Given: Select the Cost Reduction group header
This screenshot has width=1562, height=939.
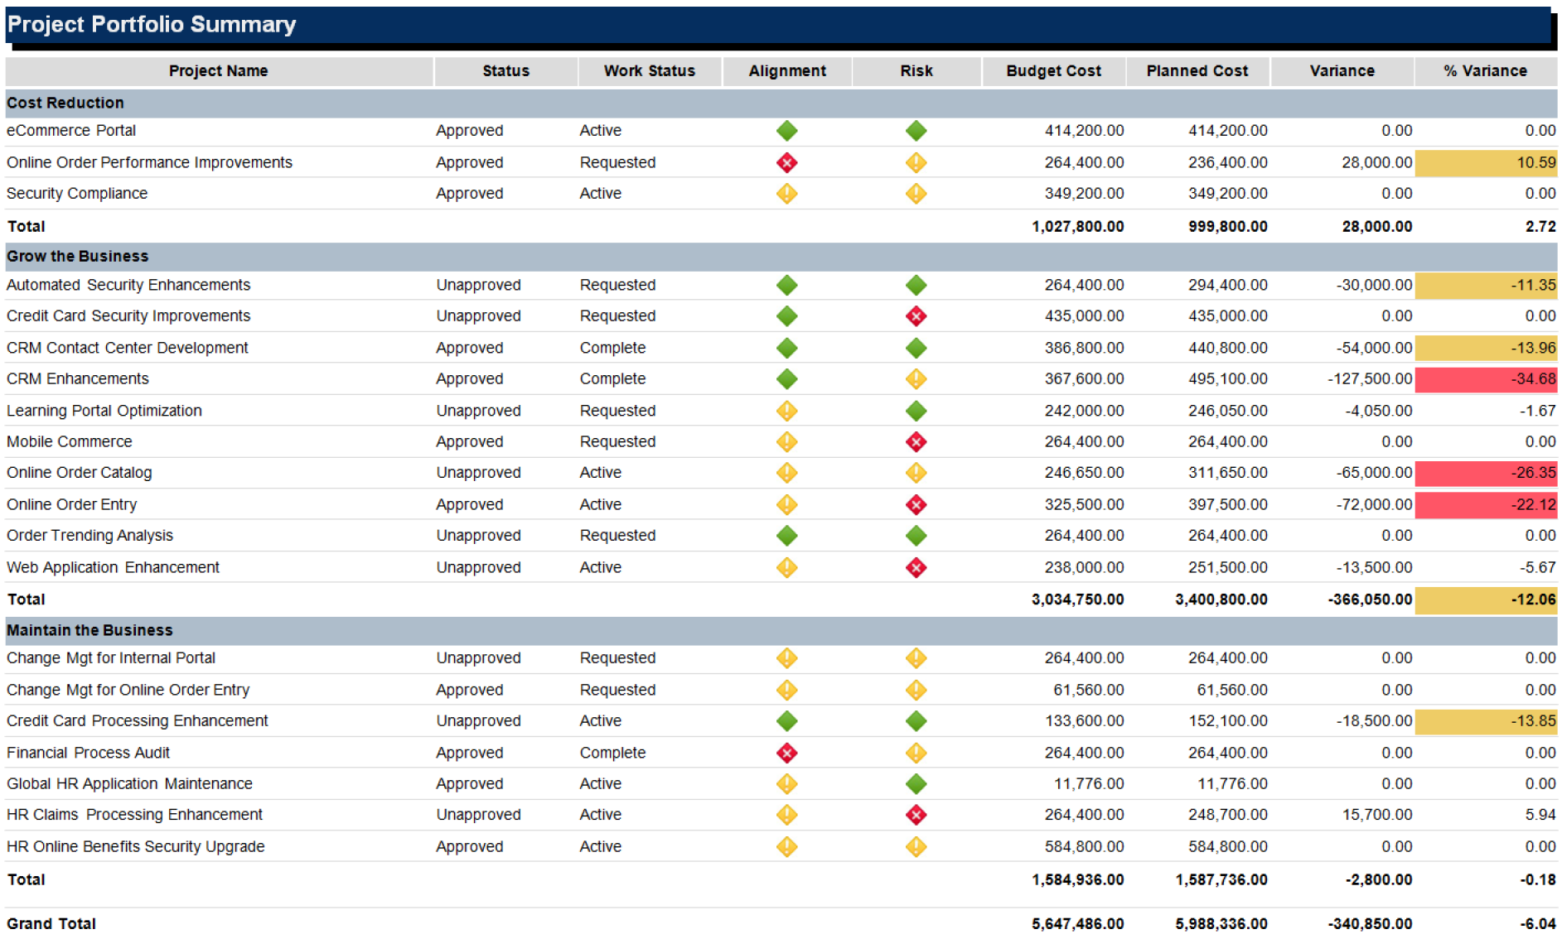Looking at the screenshot, I should tap(781, 103).
